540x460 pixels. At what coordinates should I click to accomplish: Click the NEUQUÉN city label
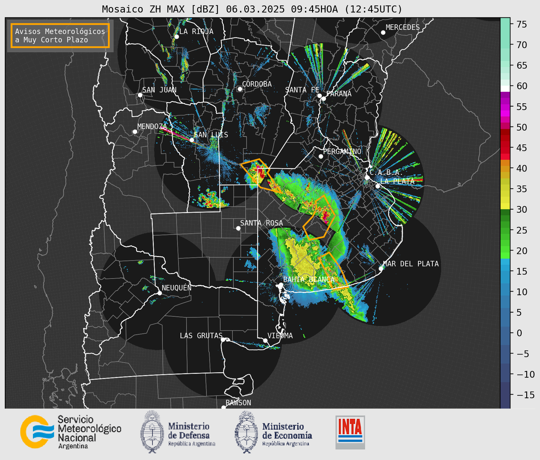coord(177,288)
